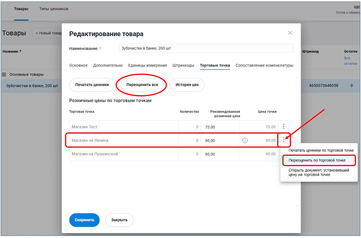Click three-dot menu for Магазин на Ленина
361x238 pixels.
click(284, 140)
